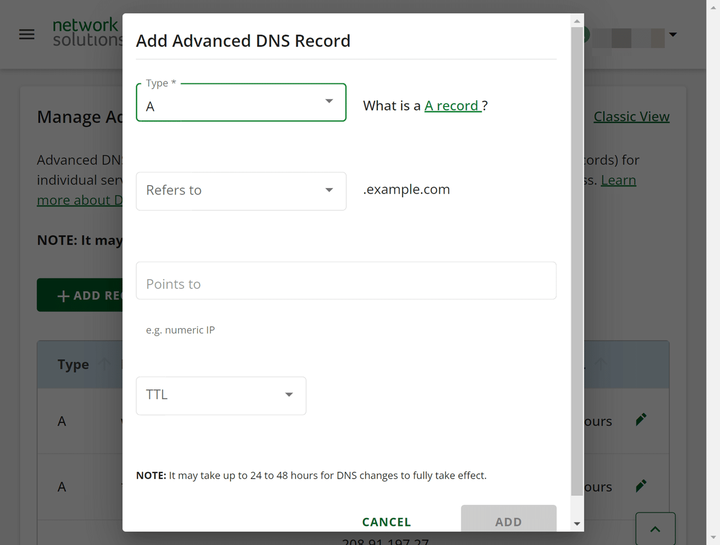Click the Points to input field

pyautogui.click(x=346, y=280)
